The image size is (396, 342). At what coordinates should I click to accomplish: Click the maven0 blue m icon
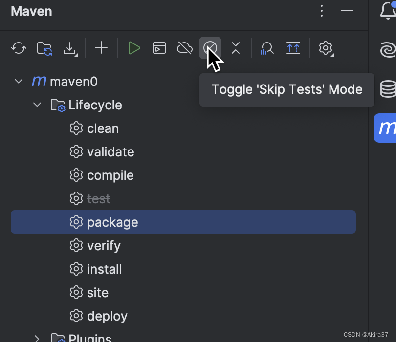pyautogui.click(x=39, y=81)
